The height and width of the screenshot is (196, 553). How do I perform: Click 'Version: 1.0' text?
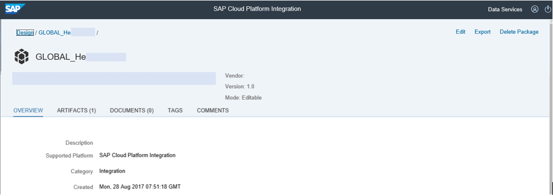pyautogui.click(x=240, y=87)
